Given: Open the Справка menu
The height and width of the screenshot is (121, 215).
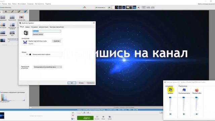Looking at the screenshot, I should 48,4.
